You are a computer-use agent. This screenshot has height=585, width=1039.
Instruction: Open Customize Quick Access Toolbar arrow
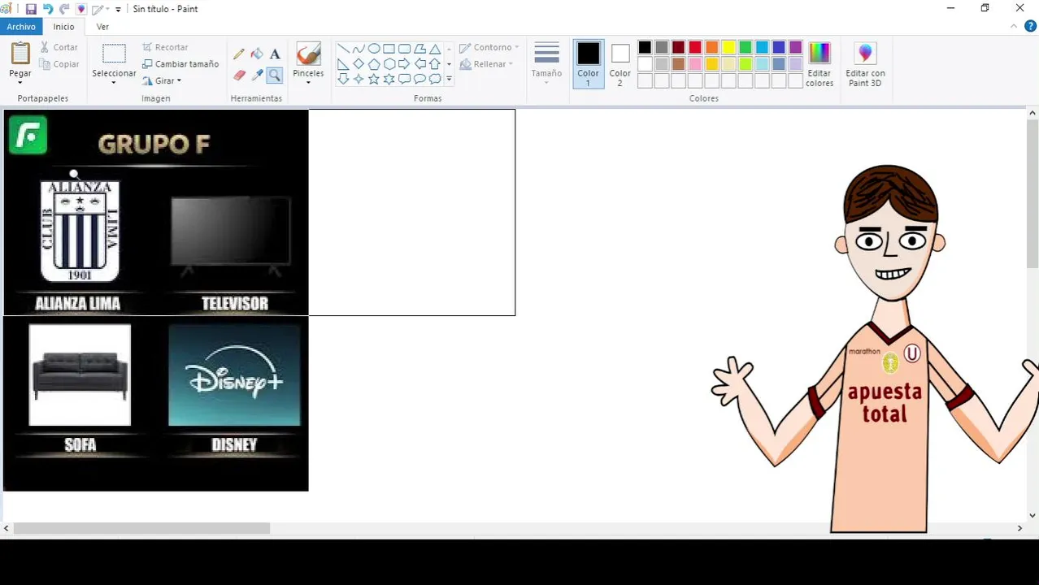click(118, 10)
